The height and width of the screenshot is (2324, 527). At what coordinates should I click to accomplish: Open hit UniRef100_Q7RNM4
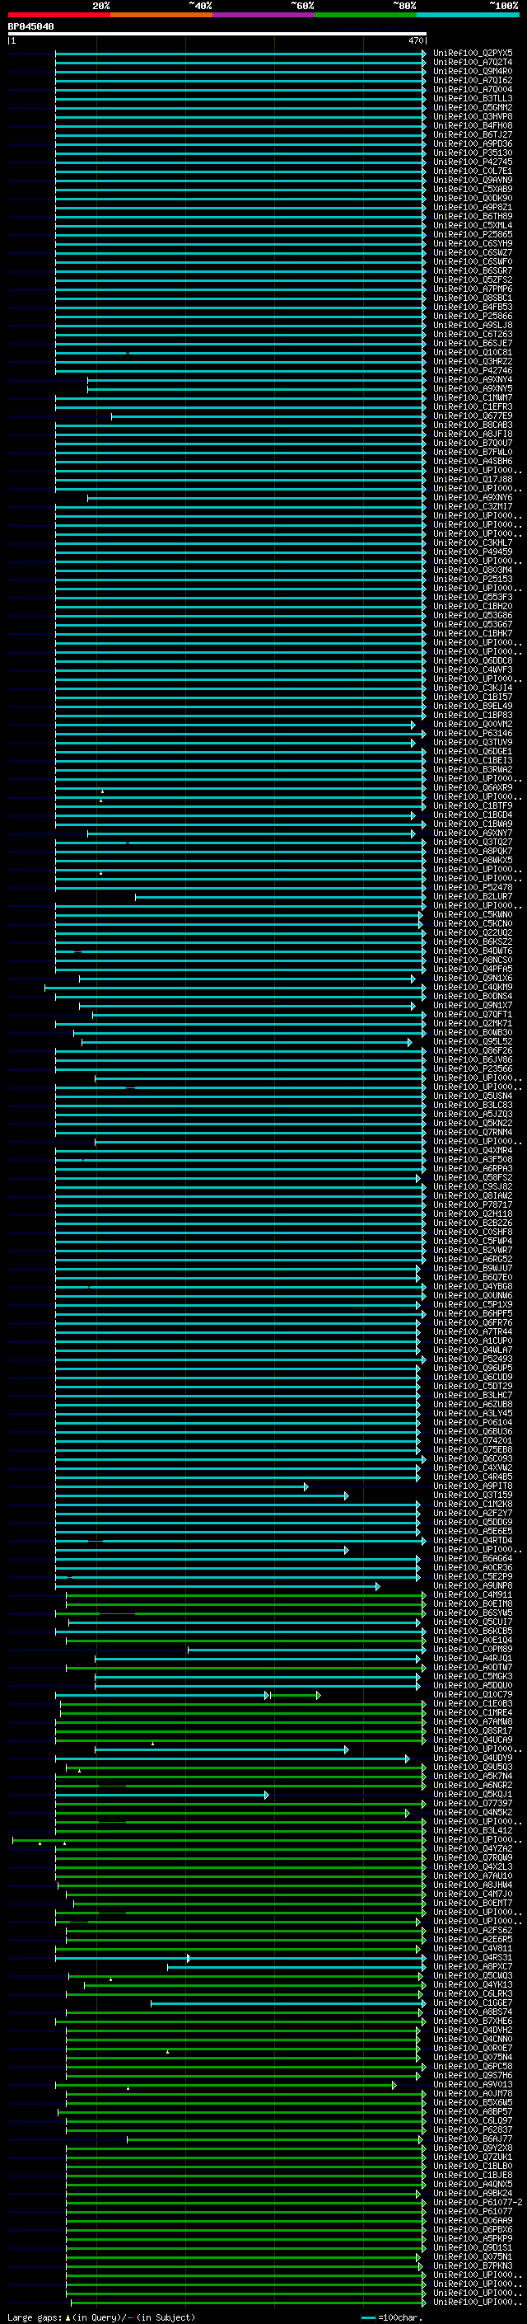[473, 1132]
